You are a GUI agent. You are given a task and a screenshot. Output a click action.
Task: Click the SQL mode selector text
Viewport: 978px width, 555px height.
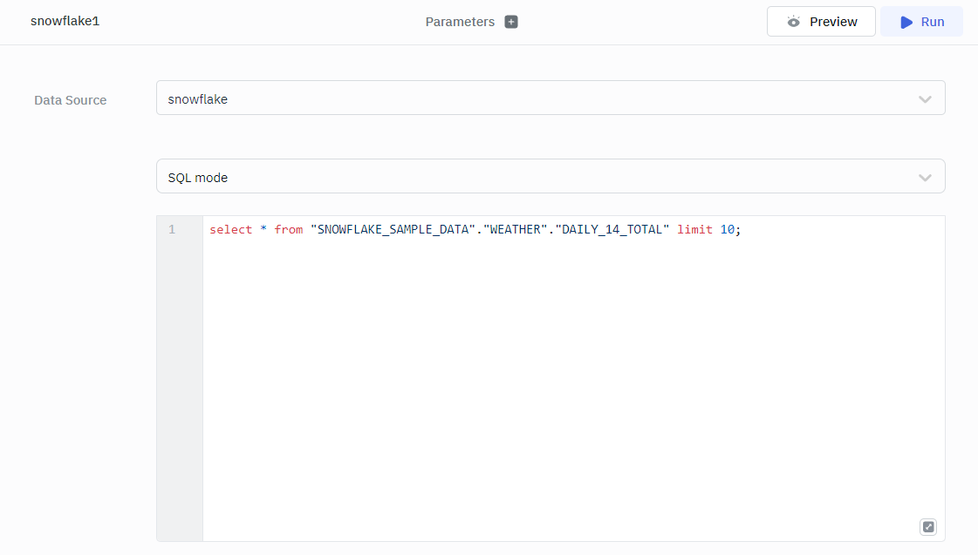pos(198,178)
